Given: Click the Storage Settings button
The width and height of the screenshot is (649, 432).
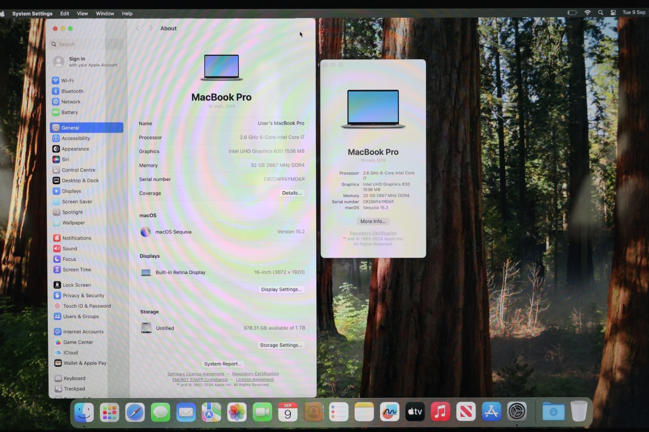Looking at the screenshot, I should [x=281, y=345].
